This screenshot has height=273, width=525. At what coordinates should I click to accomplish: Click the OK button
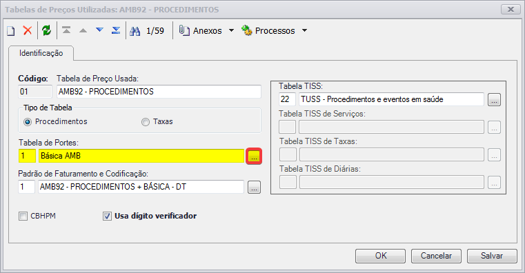(380, 256)
